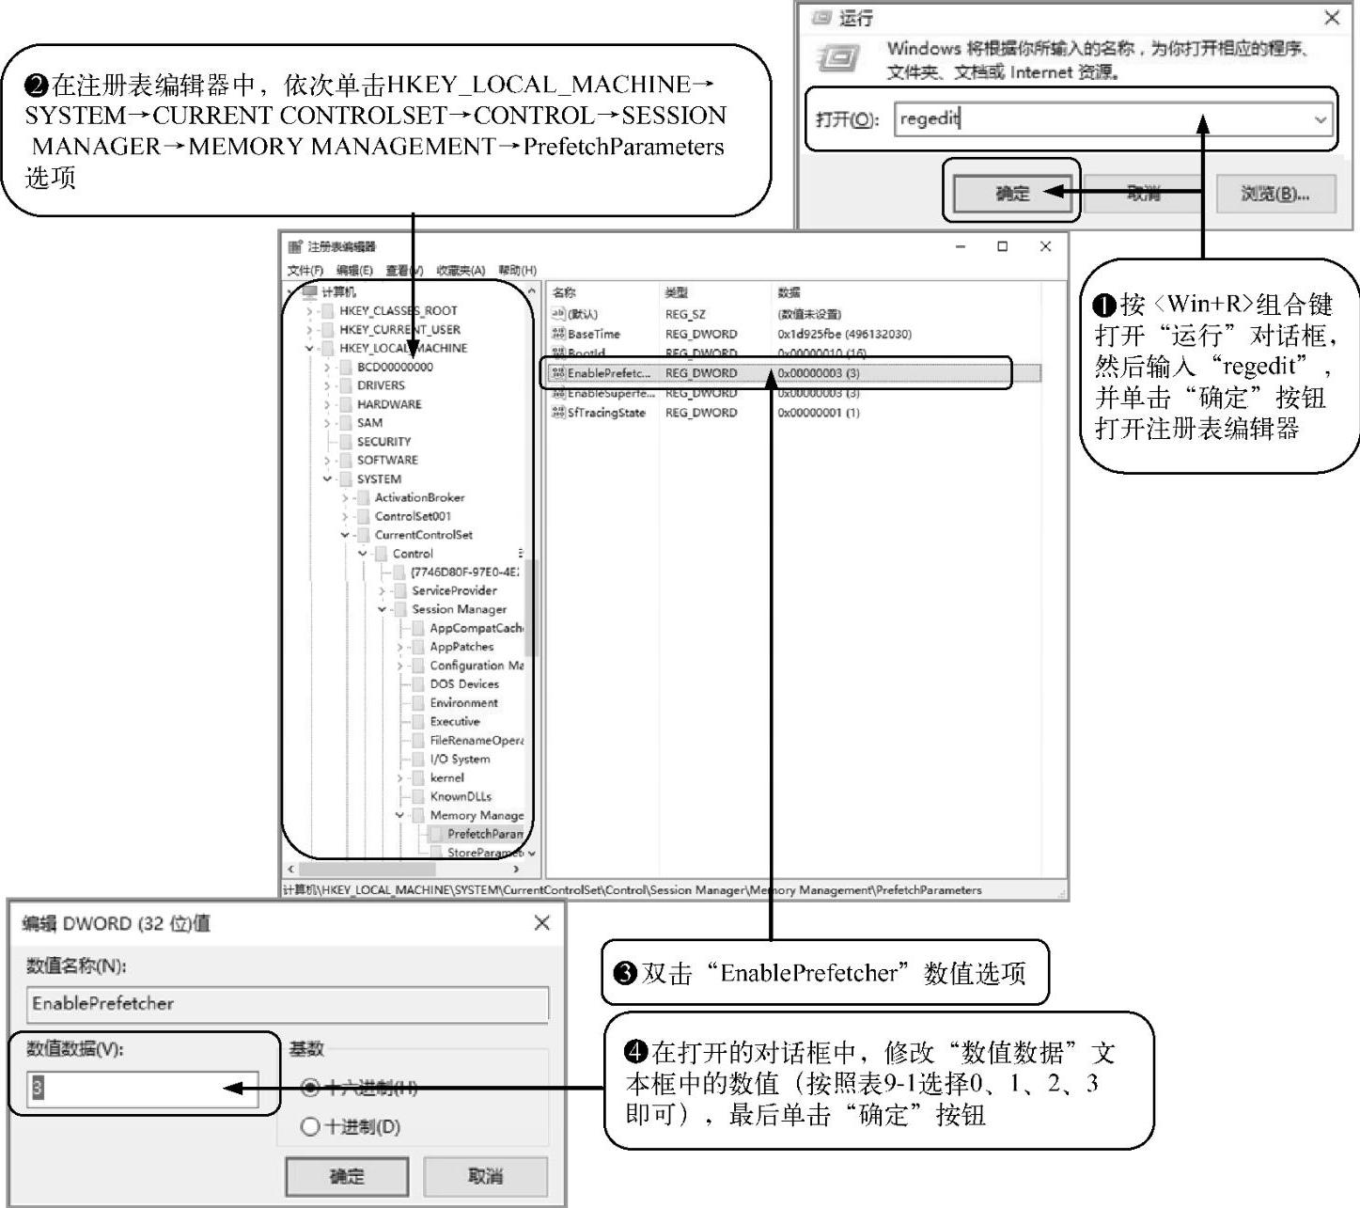Screen dimensions: 1360x1208
Task: Expand the ActivationBroker node
Action: coord(345,497)
